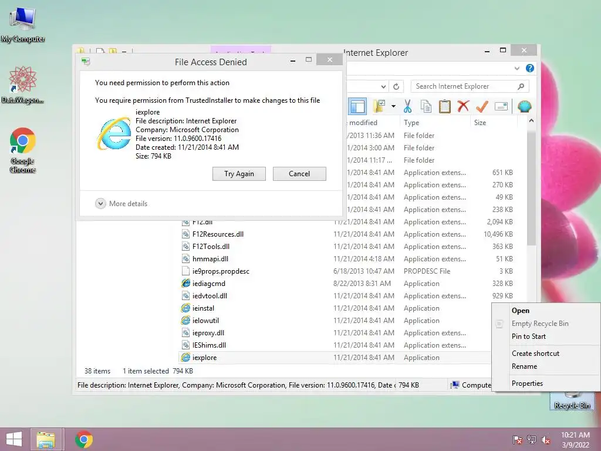Screen dimensions: 601x451
Task: Choose Open from the context menu
Action: (x=546, y=311)
